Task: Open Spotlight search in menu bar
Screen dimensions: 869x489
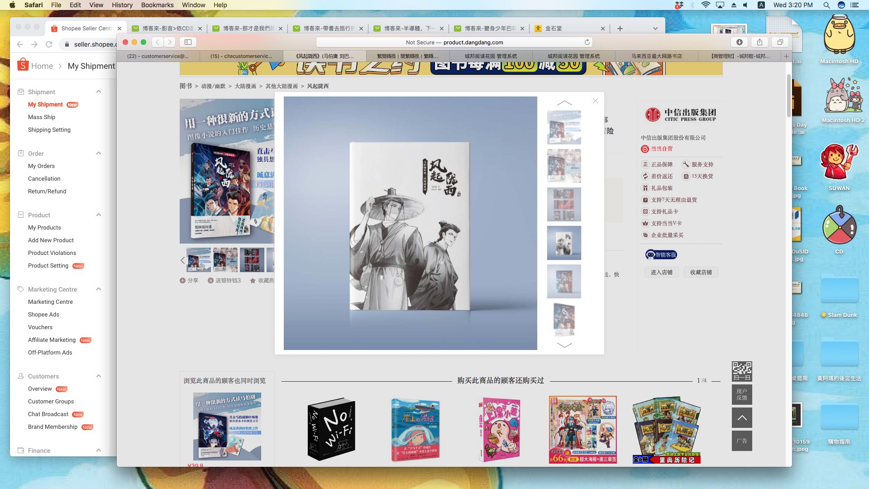Action: pos(826,5)
